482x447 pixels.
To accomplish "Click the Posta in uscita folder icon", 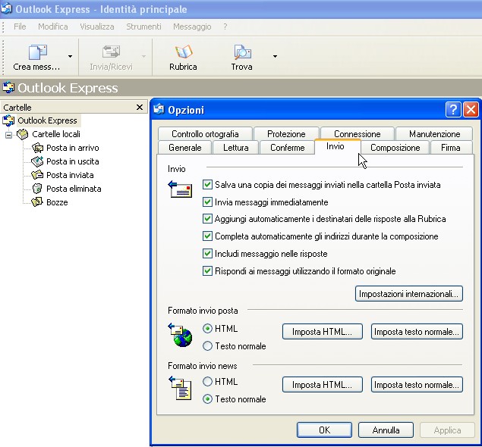I will [x=37, y=161].
